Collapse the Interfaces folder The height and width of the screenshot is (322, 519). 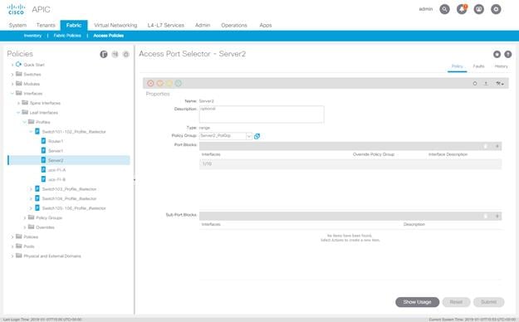pyautogui.click(x=12, y=93)
